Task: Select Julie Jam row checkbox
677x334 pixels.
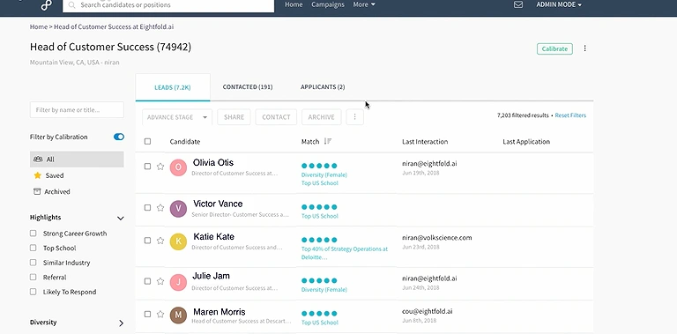Action: tap(148, 281)
